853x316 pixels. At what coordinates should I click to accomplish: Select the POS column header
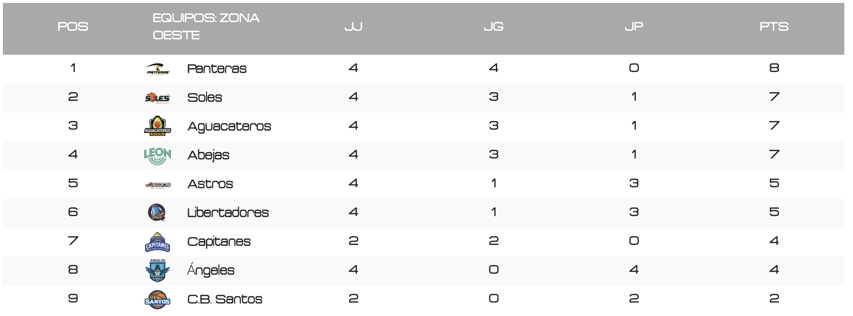pyautogui.click(x=73, y=27)
